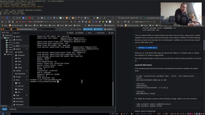Reload the mythtv.org browser page
Screen dimensions: 205x115
point(125,22)
